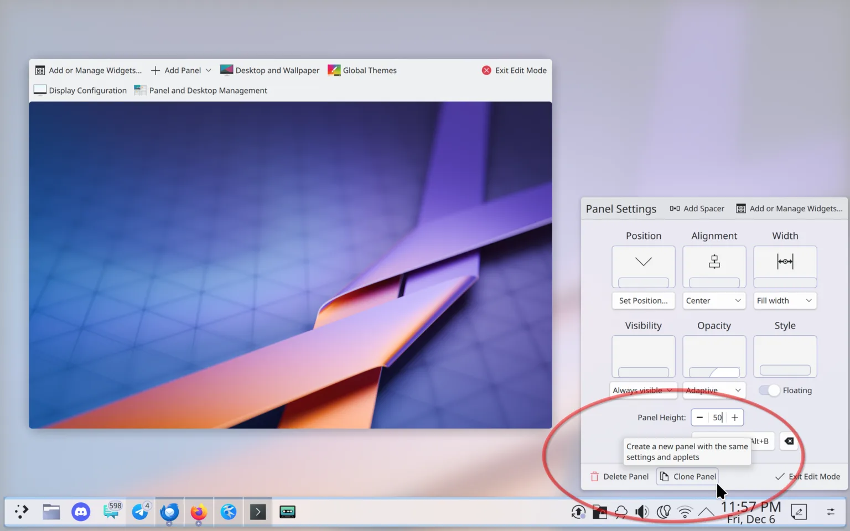Clear the keyboard shortcut with the backspace icon

tap(789, 441)
